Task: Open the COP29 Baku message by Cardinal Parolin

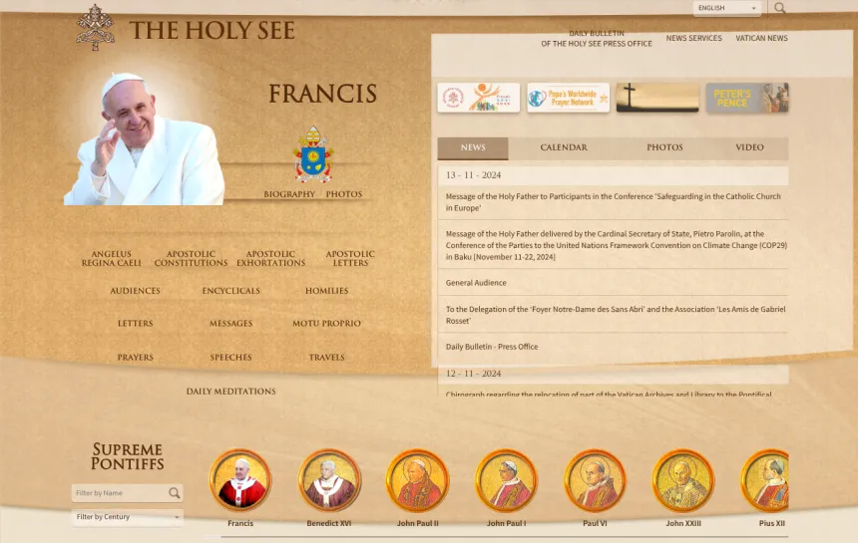Action: pyautogui.click(x=617, y=245)
